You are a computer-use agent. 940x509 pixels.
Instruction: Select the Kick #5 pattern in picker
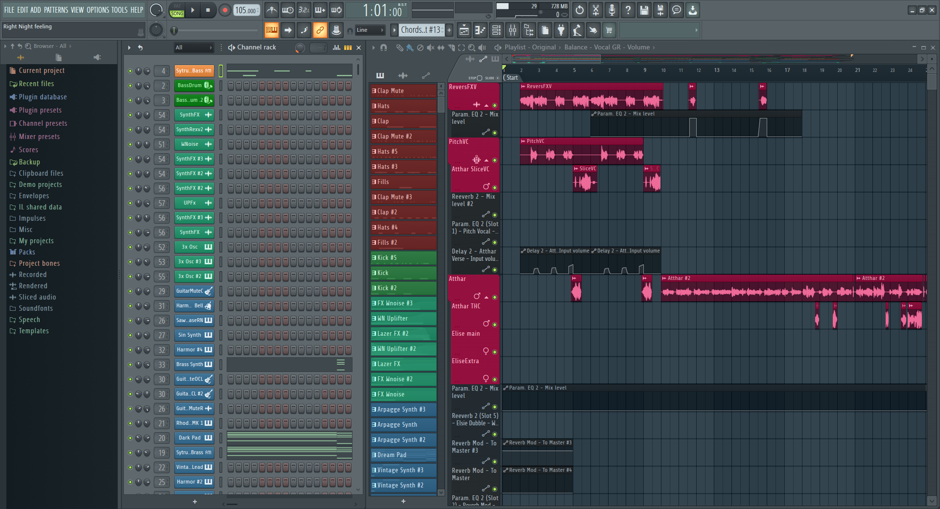coord(403,258)
